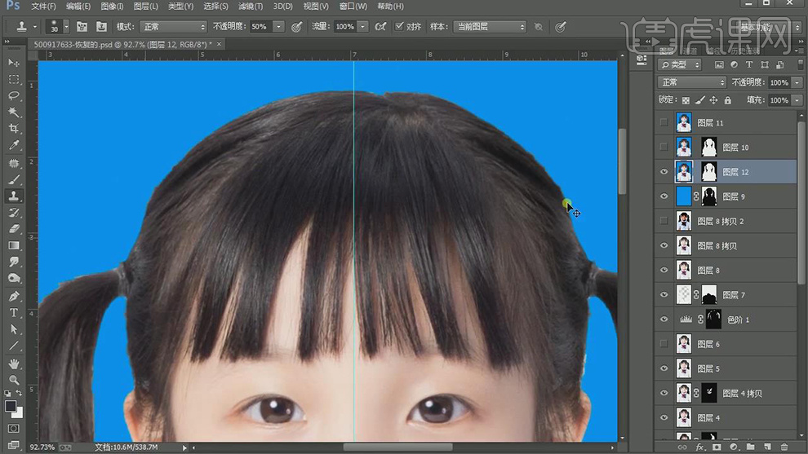808x454 pixels.
Task: Add a layer mask icon
Action: click(x=717, y=447)
